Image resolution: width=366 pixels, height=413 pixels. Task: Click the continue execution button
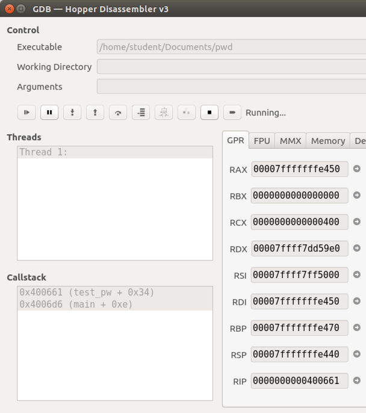click(x=26, y=113)
